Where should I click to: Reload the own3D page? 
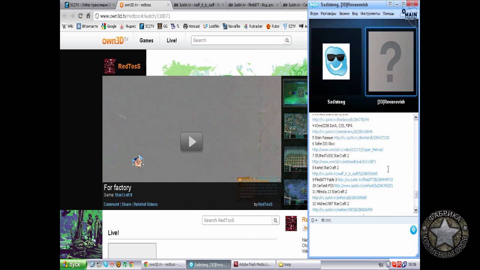click(80, 16)
